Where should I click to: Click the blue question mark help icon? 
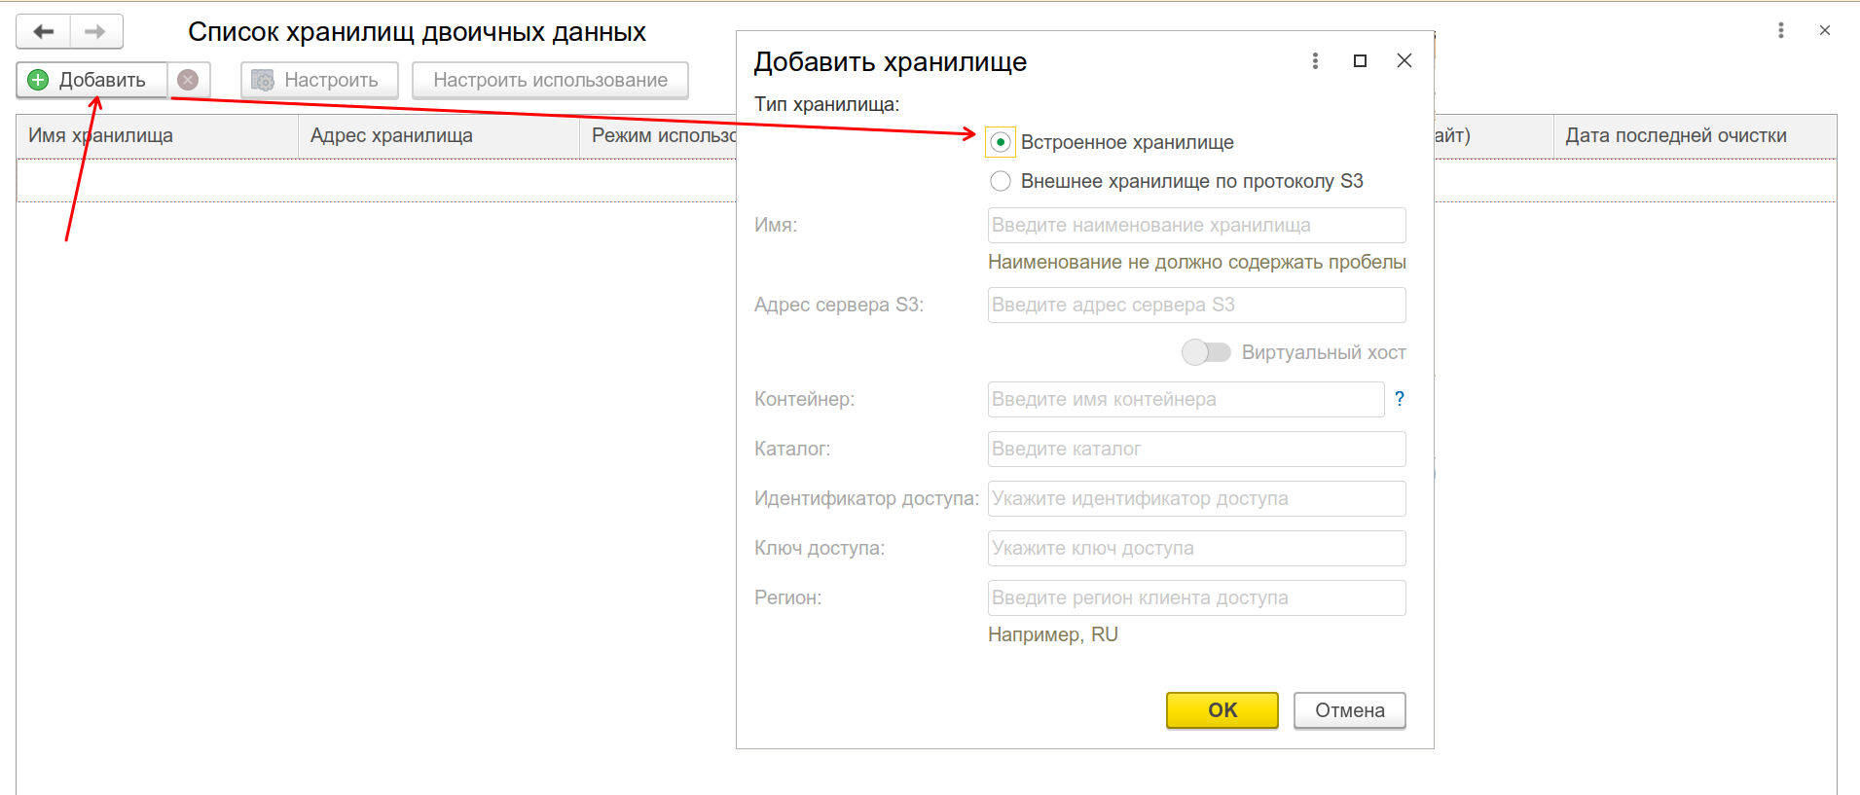pyautogui.click(x=1399, y=399)
